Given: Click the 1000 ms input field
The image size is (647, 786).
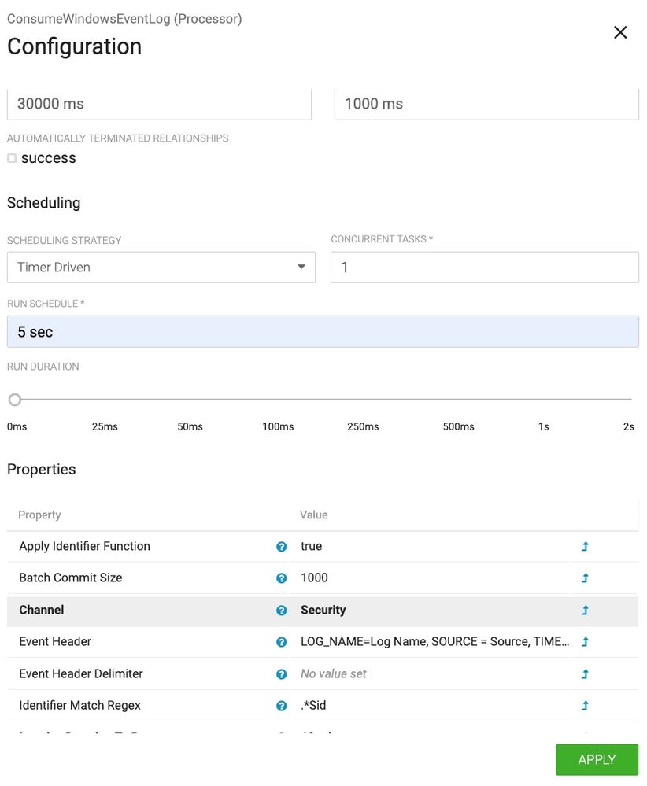Looking at the screenshot, I should pyautogui.click(x=486, y=104).
